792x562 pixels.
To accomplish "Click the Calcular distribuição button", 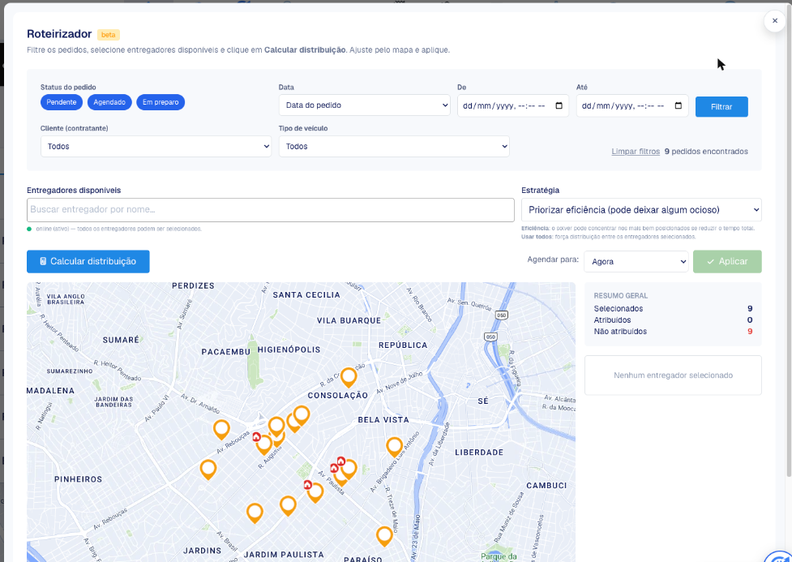I will (x=88, y=261).
